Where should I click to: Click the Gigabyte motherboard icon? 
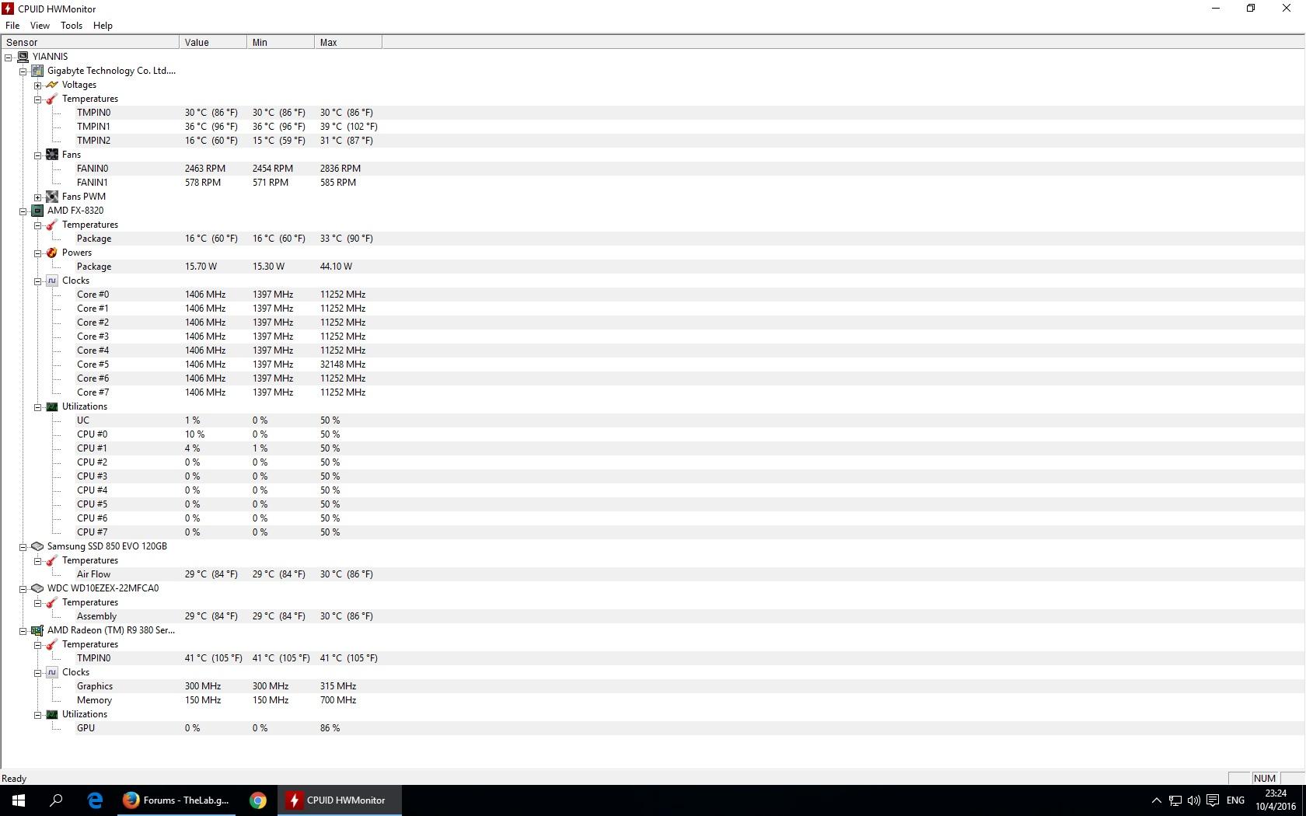click(37, 71)
